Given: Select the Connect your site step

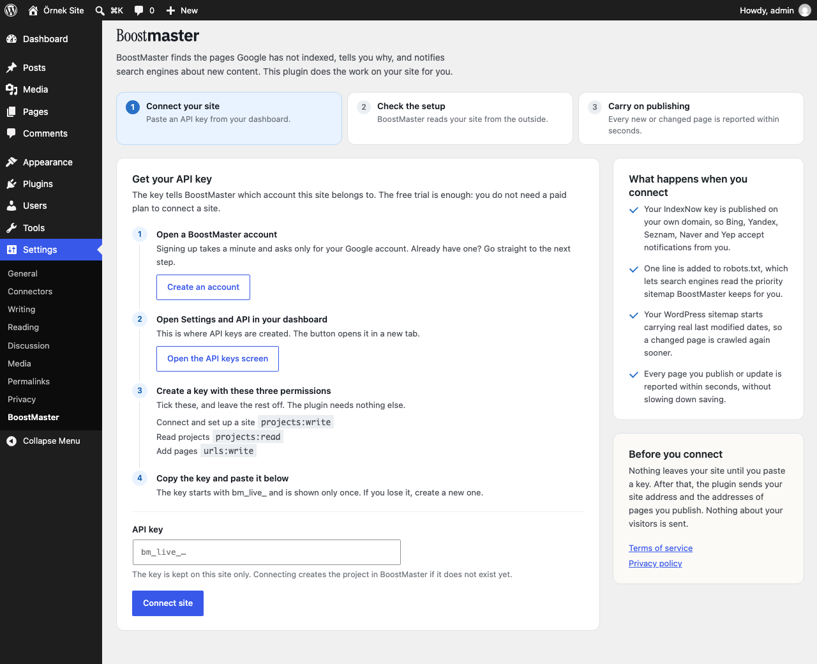Looking at the screenshot, I should pos(229,118).
